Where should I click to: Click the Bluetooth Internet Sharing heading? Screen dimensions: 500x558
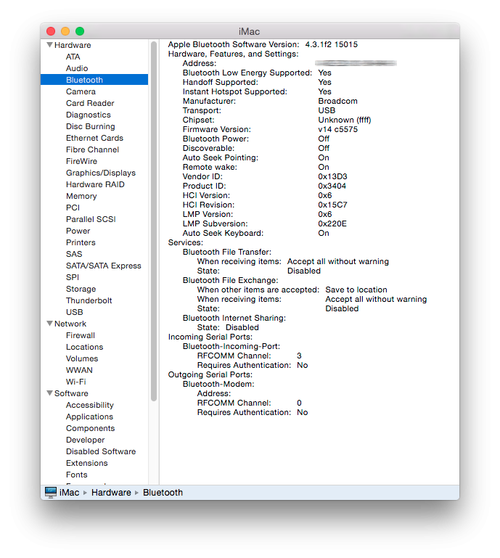234,318
